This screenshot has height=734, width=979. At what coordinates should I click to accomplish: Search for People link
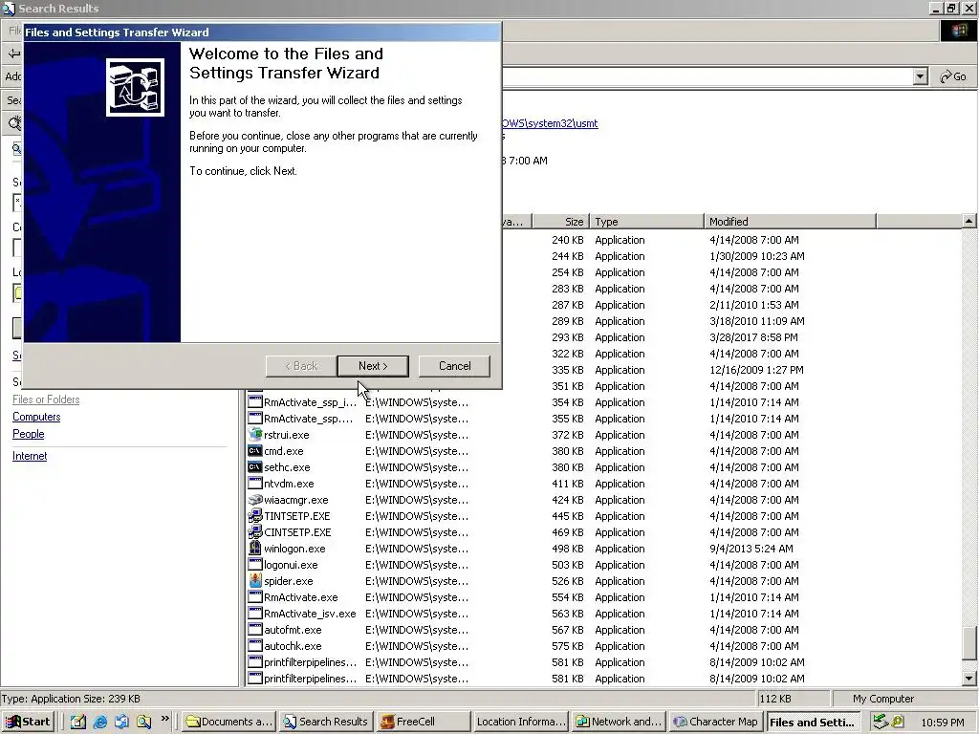[28, 434]
